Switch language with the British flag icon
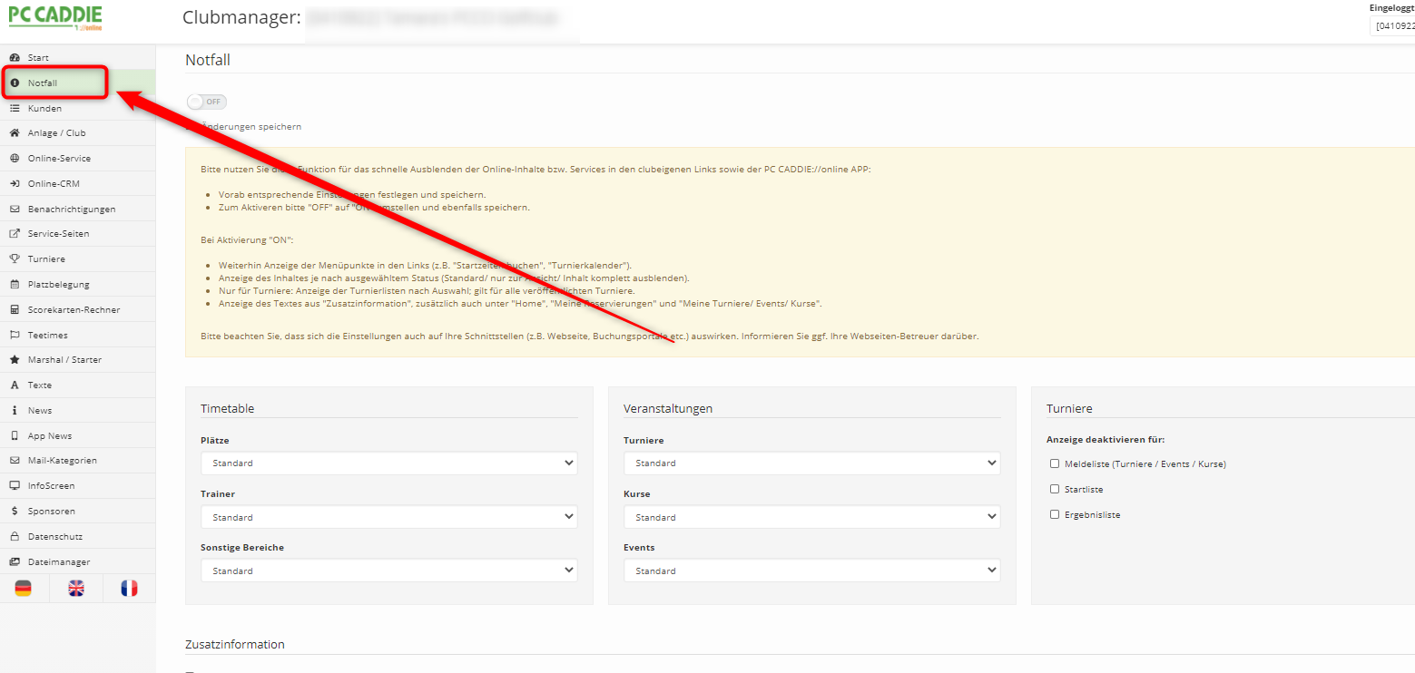This screenshot has width=1415, height=673. click(77, 589)
